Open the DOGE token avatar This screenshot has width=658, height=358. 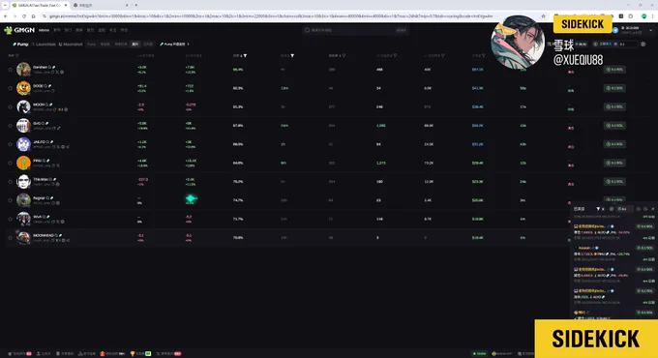23,88
